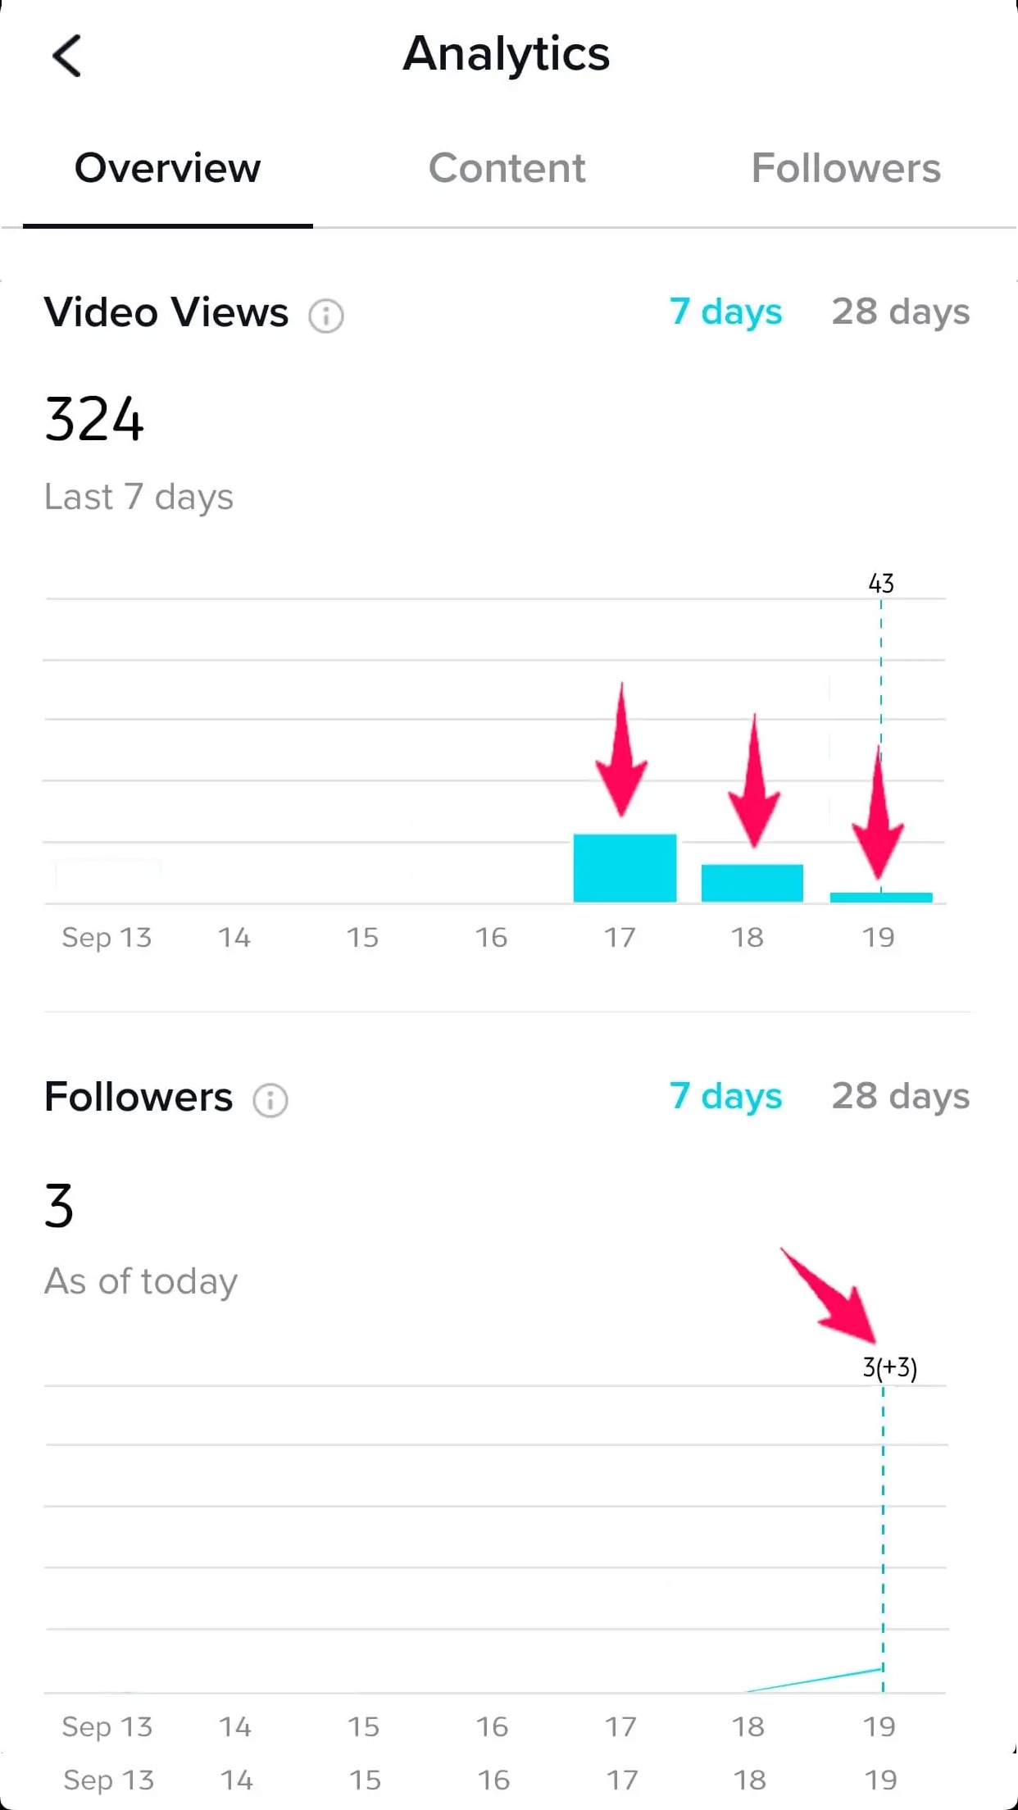Tap the Sep 19 video views bar
This screenshot has width=1018, height=1810.
[881, 898]
